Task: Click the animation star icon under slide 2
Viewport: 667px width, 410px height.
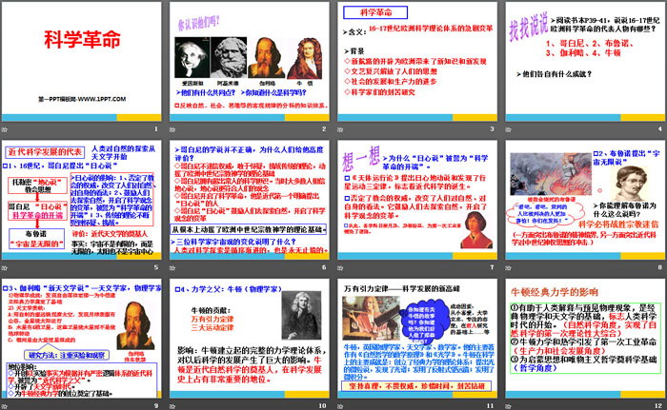Action: [x=172, y=129]
